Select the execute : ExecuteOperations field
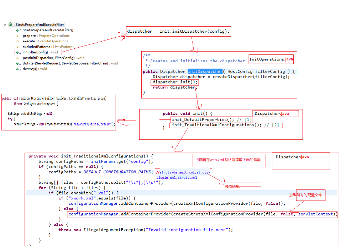Screen dimensions: 356x246 click(46, 41)
